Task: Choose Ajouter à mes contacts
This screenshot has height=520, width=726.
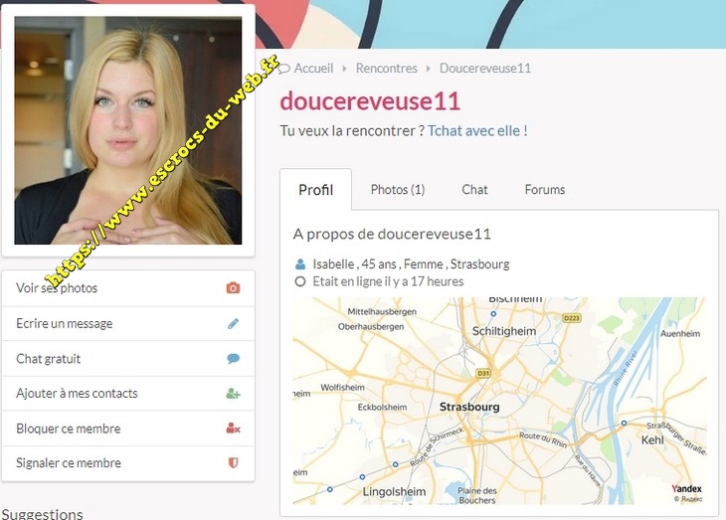Action: [x=77, y=394]
